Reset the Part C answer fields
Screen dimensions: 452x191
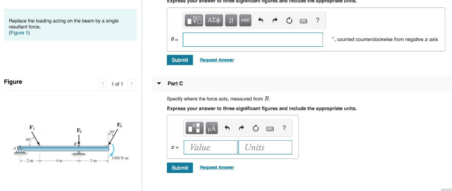click(256, 128)
